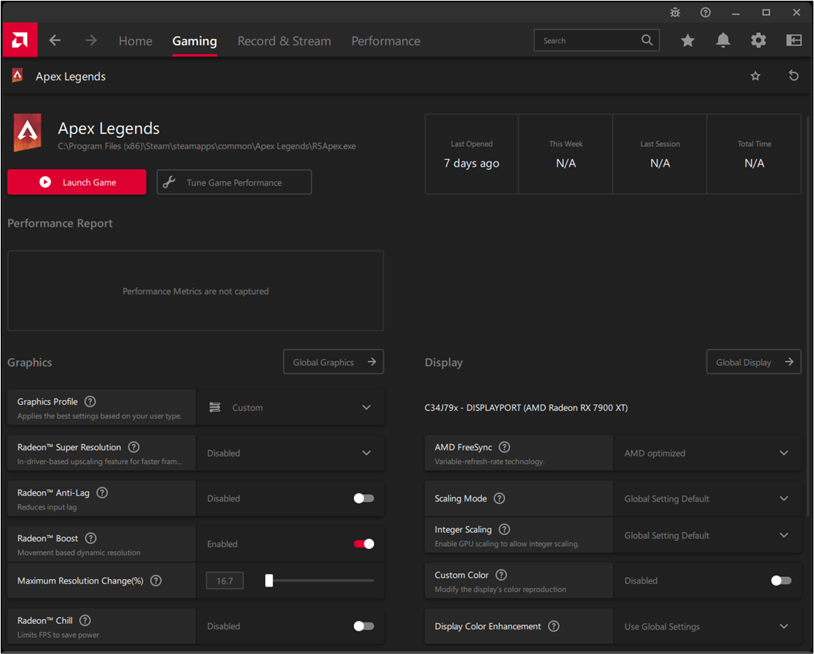Viewport: 814px width, 654px height.
Task: Go forward with the right arrow
Action: pos(91,40)
